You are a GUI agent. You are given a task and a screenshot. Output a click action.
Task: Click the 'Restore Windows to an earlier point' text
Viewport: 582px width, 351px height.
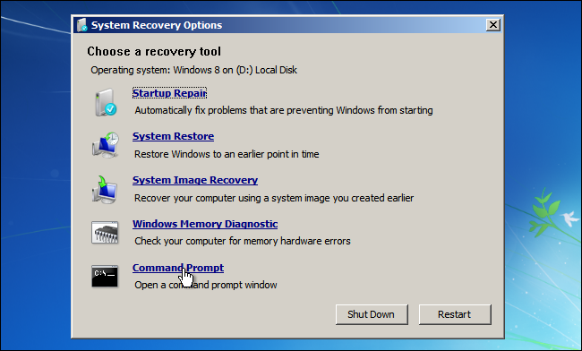tap(227, 154)
